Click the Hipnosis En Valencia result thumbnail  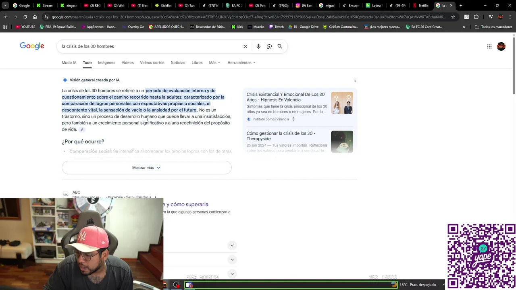pyautogui.click(x=342, y=103)
